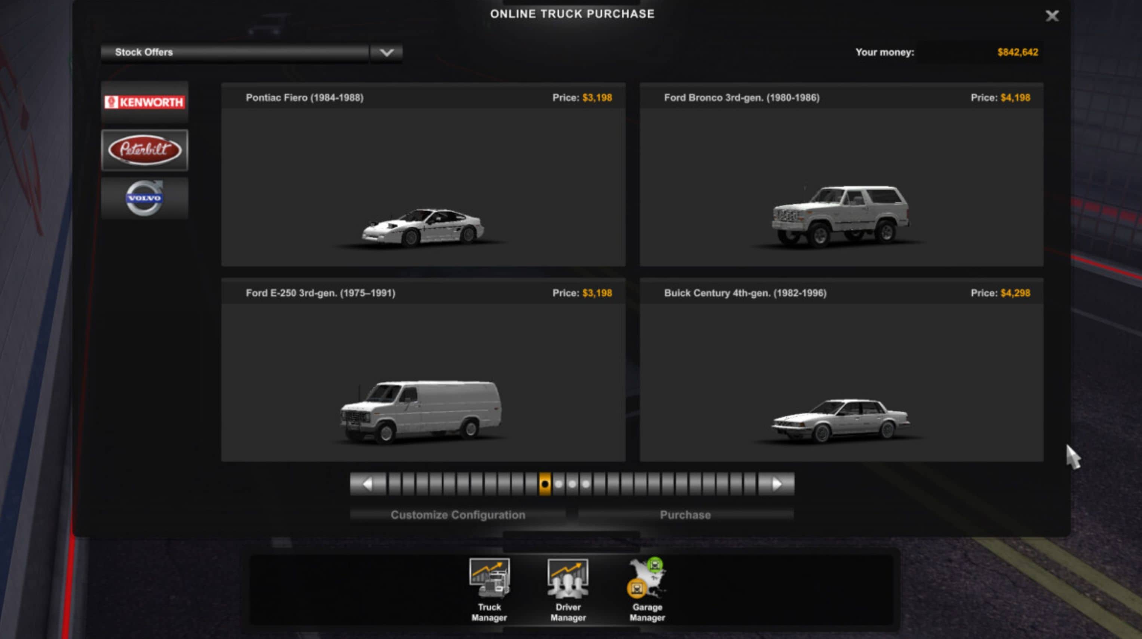This screenshot has height=639, width=1142.
Task: Click the Purchase button
Action: (686, 515)
